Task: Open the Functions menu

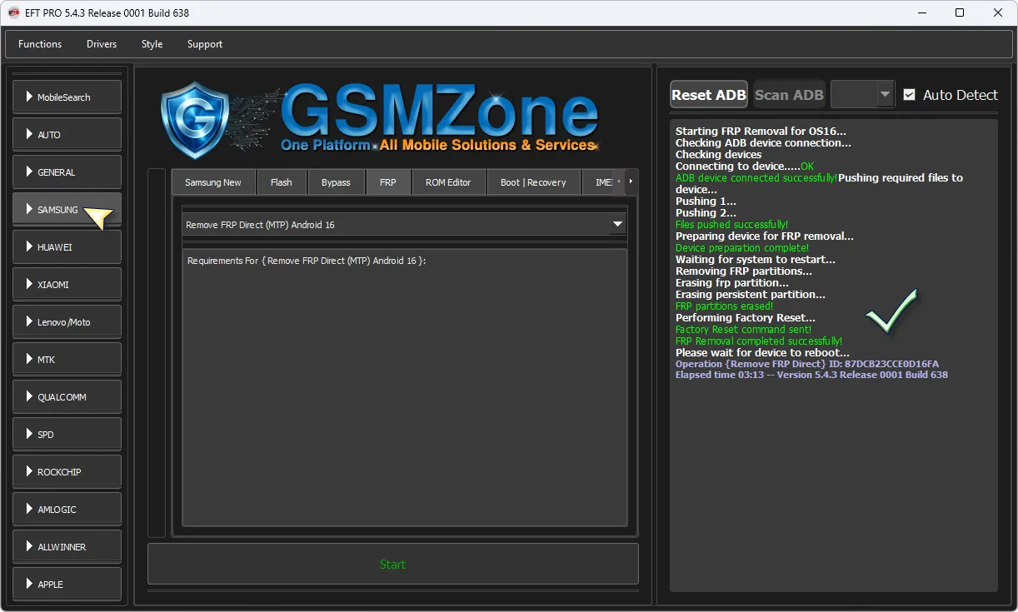Action: coord(40,44)
